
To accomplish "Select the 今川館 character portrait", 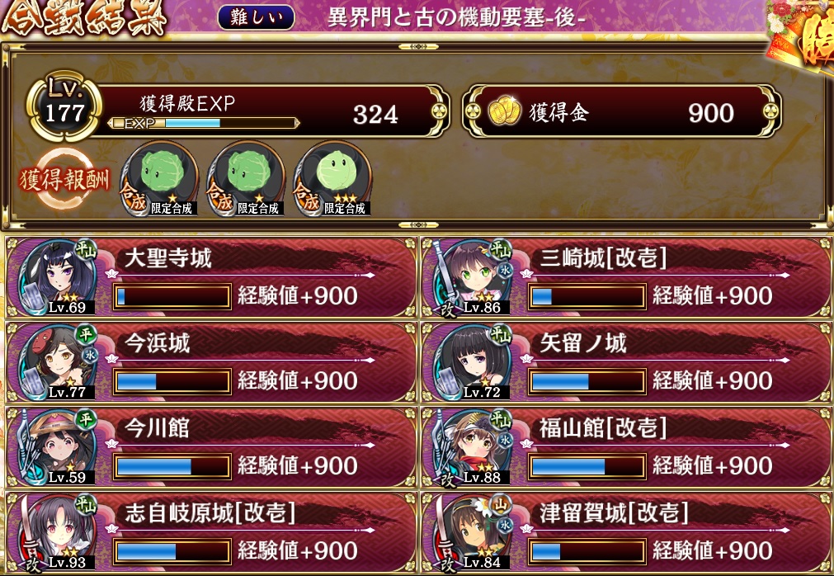I will (58, 447).
